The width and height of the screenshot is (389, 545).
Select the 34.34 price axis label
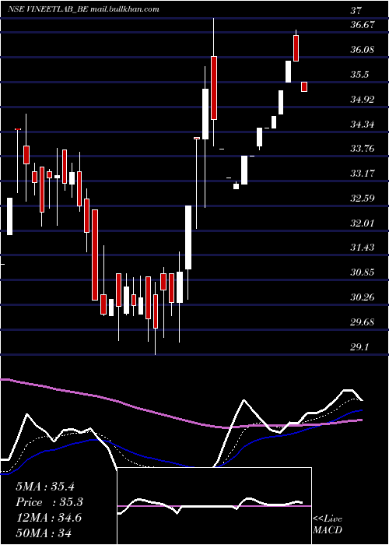click(362, 124)
